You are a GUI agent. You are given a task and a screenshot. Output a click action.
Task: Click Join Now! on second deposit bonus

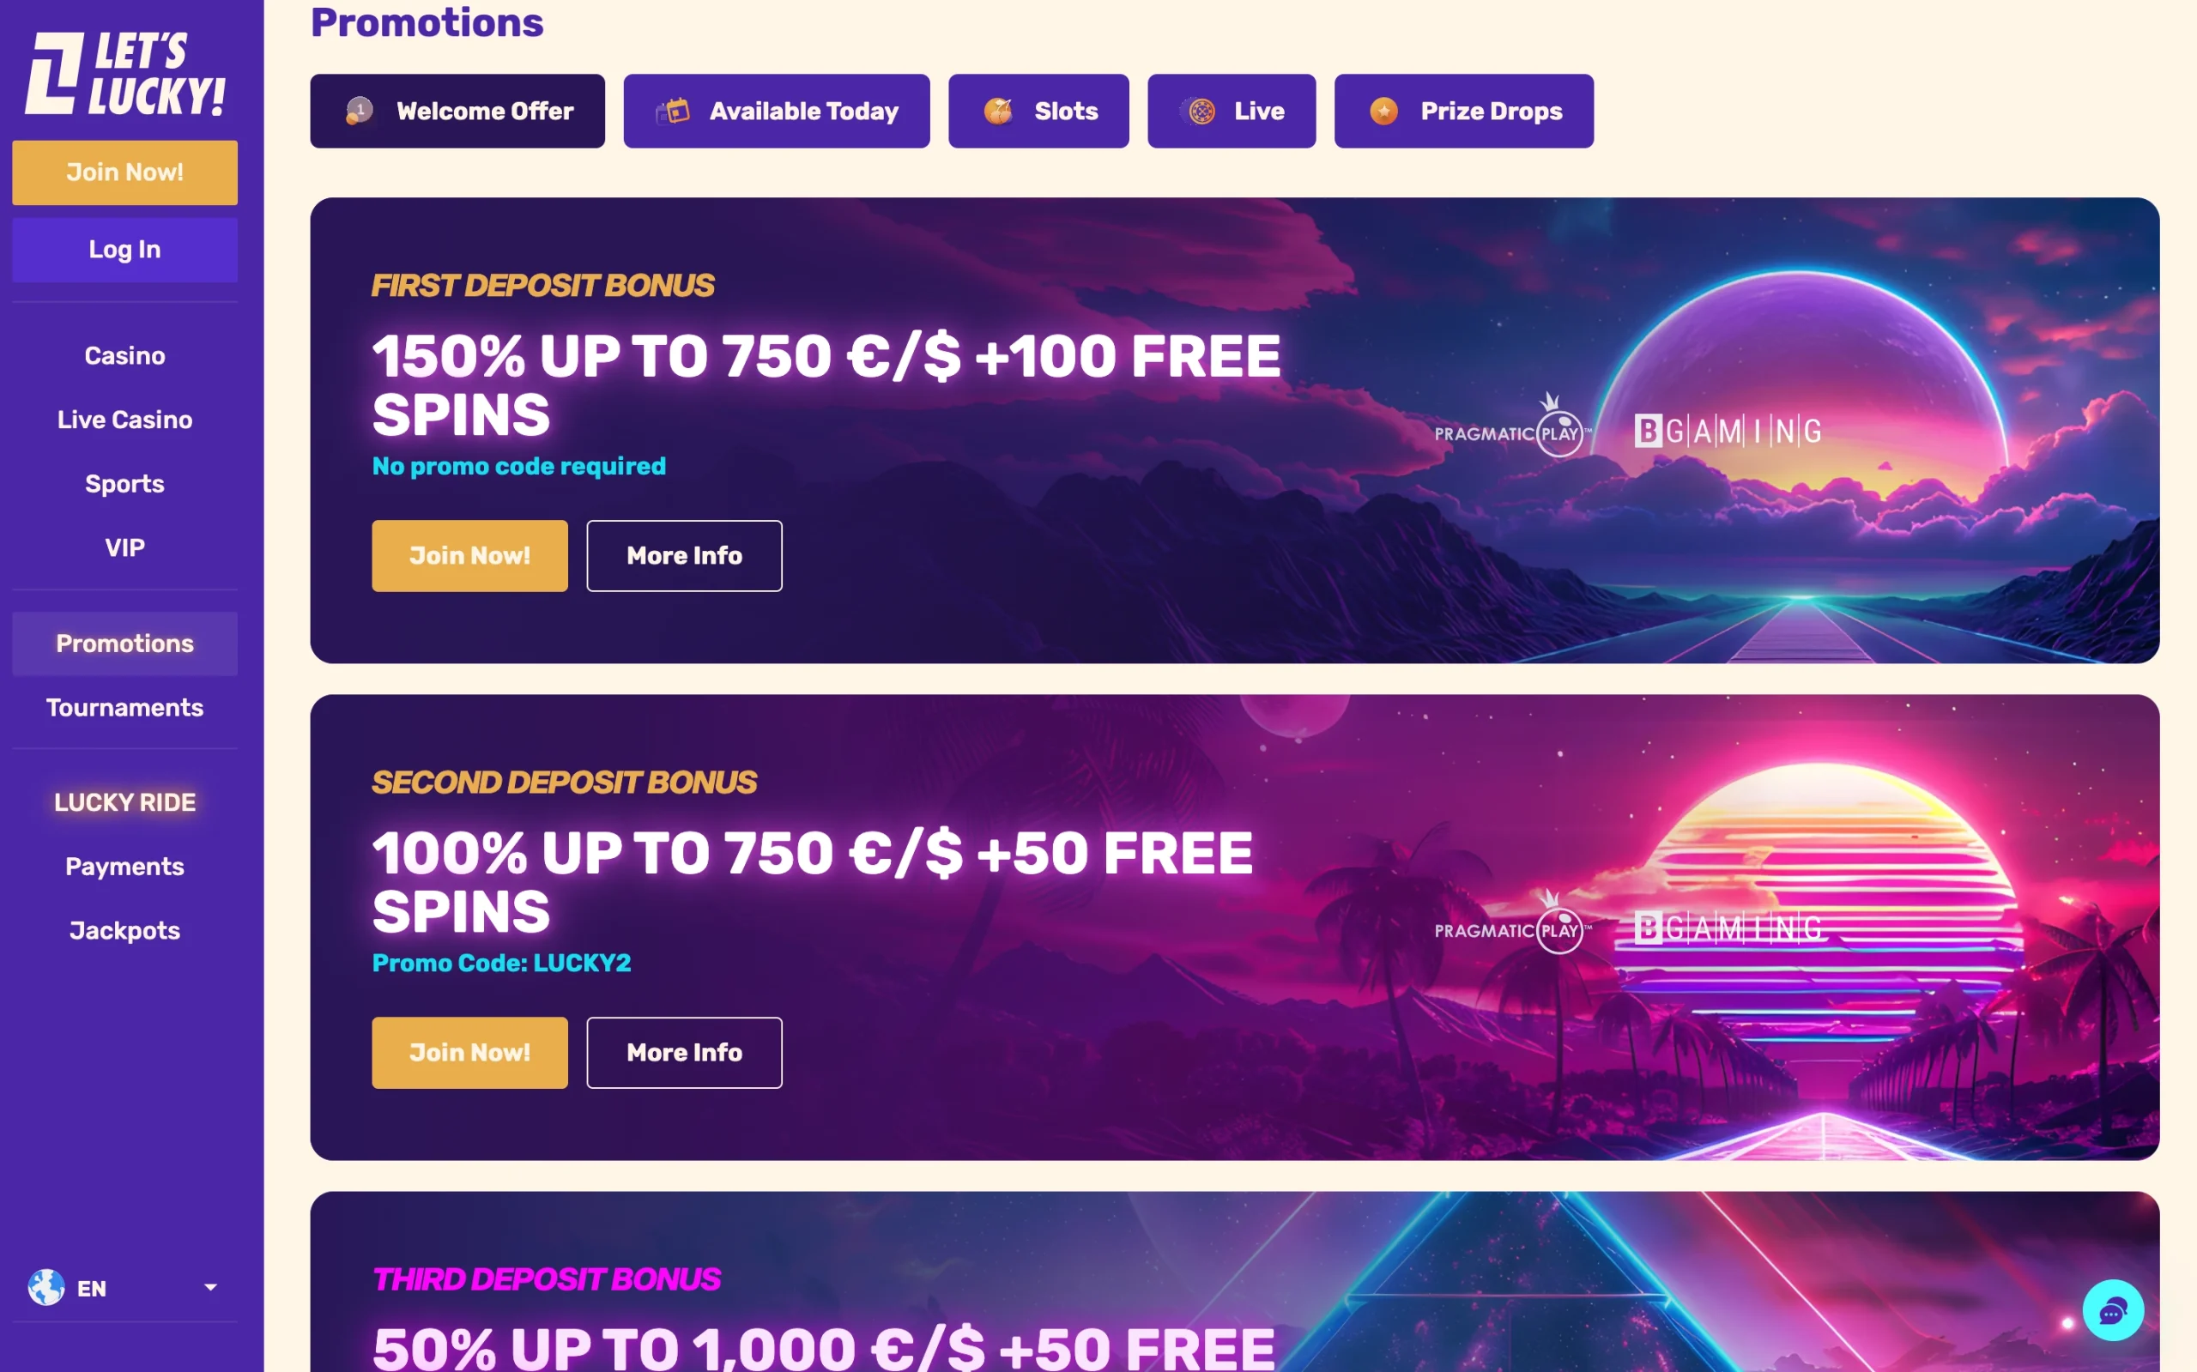[x=469, y=1053]
